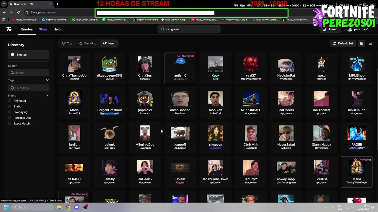The image size is (378, 212).
Task: Open Google Chrome from the taskbar
Action: point(68,207)
